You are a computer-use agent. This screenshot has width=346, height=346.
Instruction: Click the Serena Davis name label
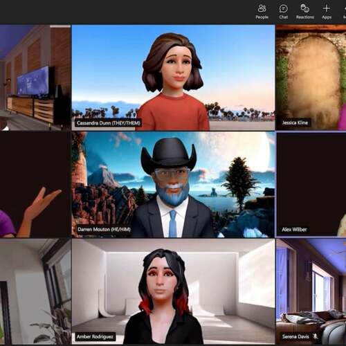tap(295, 336)
